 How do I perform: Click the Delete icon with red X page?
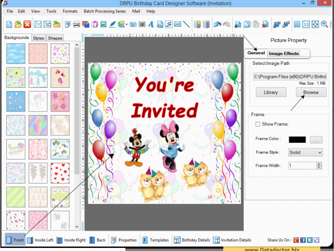point(265,25)
